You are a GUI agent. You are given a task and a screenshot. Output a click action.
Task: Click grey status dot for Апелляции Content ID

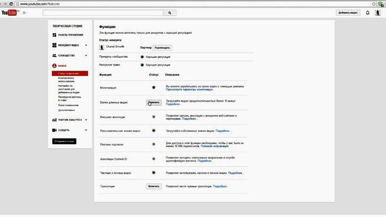coord(154,159)
